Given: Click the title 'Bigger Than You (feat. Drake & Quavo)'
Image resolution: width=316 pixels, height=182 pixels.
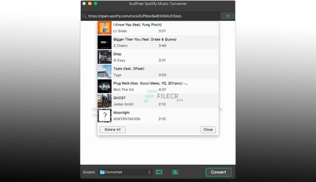Looking at the screenshot, I should (x=145, y=39).
